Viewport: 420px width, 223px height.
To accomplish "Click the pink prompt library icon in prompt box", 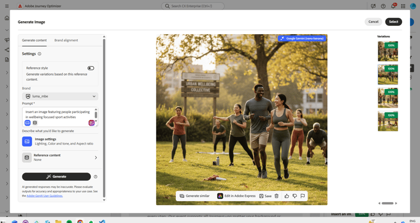I will (x=92, y=123).
